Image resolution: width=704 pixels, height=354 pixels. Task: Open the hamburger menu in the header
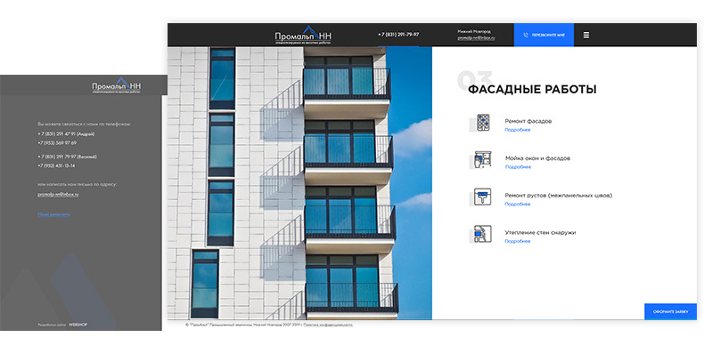[x=585, y=35]
